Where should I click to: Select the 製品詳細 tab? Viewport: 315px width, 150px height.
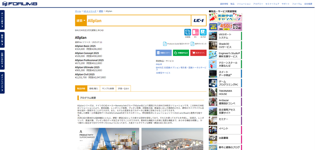[81, 88]
